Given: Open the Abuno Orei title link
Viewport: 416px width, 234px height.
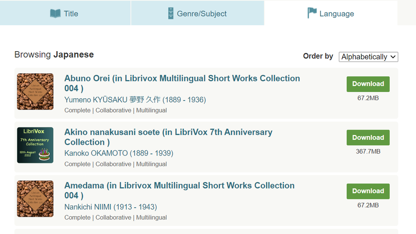Looking at the screenshot, I should 182,83.
